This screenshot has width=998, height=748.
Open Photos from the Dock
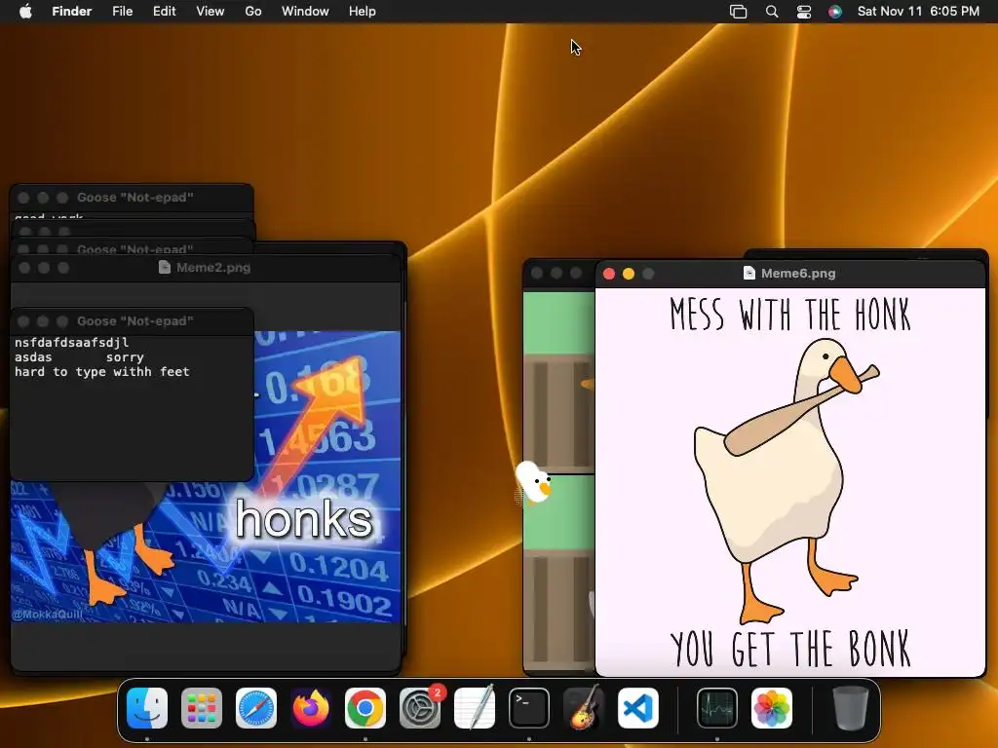click(x=772, y=708)
